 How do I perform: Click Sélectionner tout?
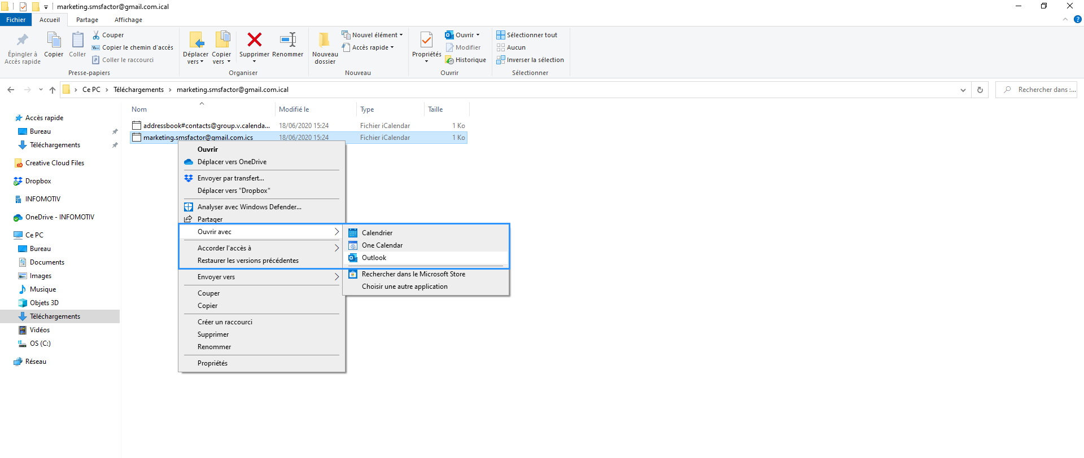pyautogui.click(x=527, y=35)
